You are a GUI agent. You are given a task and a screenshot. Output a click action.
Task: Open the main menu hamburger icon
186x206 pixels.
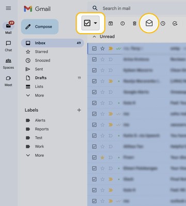(x=8, y=8)
